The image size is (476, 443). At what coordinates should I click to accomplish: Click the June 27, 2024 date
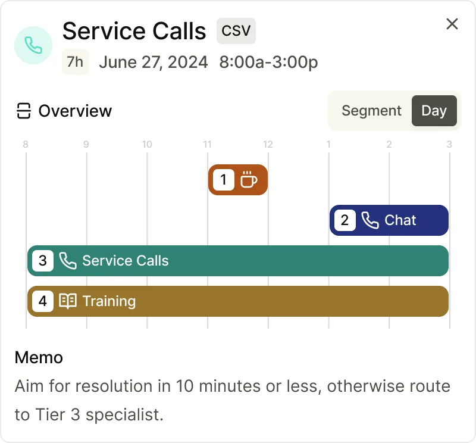click(154, 63)
